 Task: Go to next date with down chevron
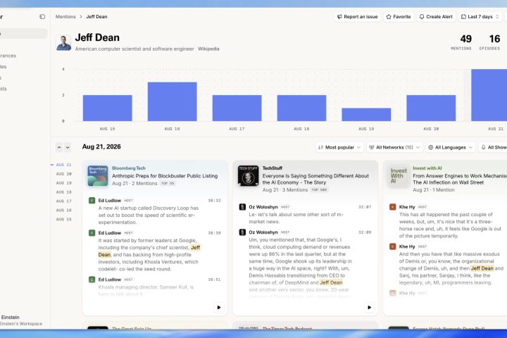coord(68,147)
